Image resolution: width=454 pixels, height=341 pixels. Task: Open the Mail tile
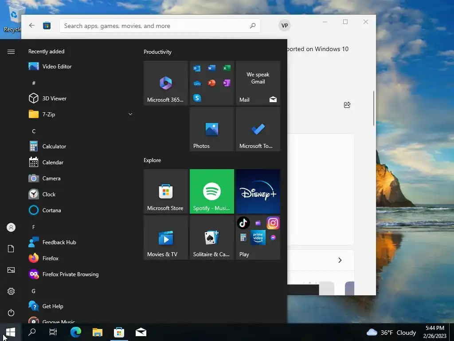pyautogui.click(x=258, y=83)
